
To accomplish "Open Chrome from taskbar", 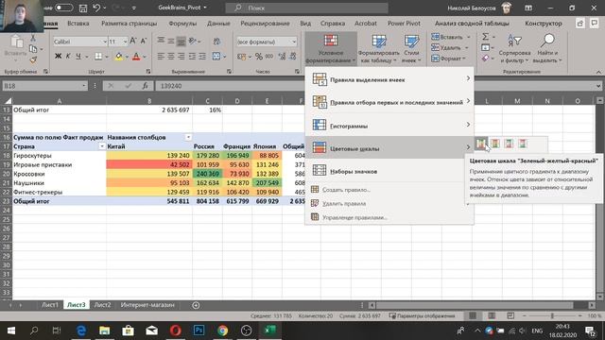I will pos(222,331).
